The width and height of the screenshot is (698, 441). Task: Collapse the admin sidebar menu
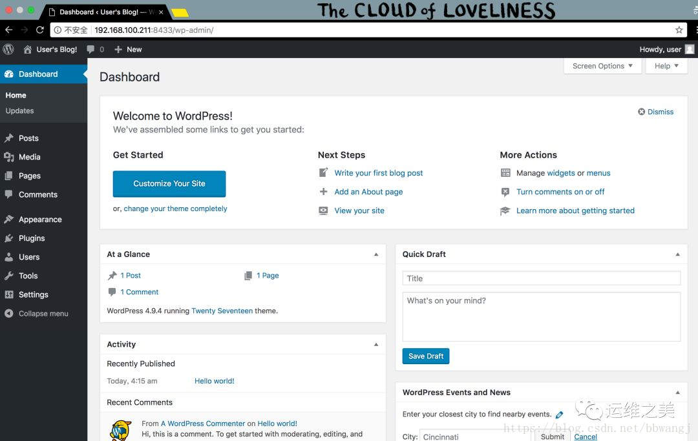(x=36, y=313)
